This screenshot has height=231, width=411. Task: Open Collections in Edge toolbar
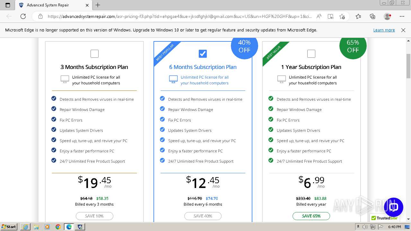coord(372,16)
